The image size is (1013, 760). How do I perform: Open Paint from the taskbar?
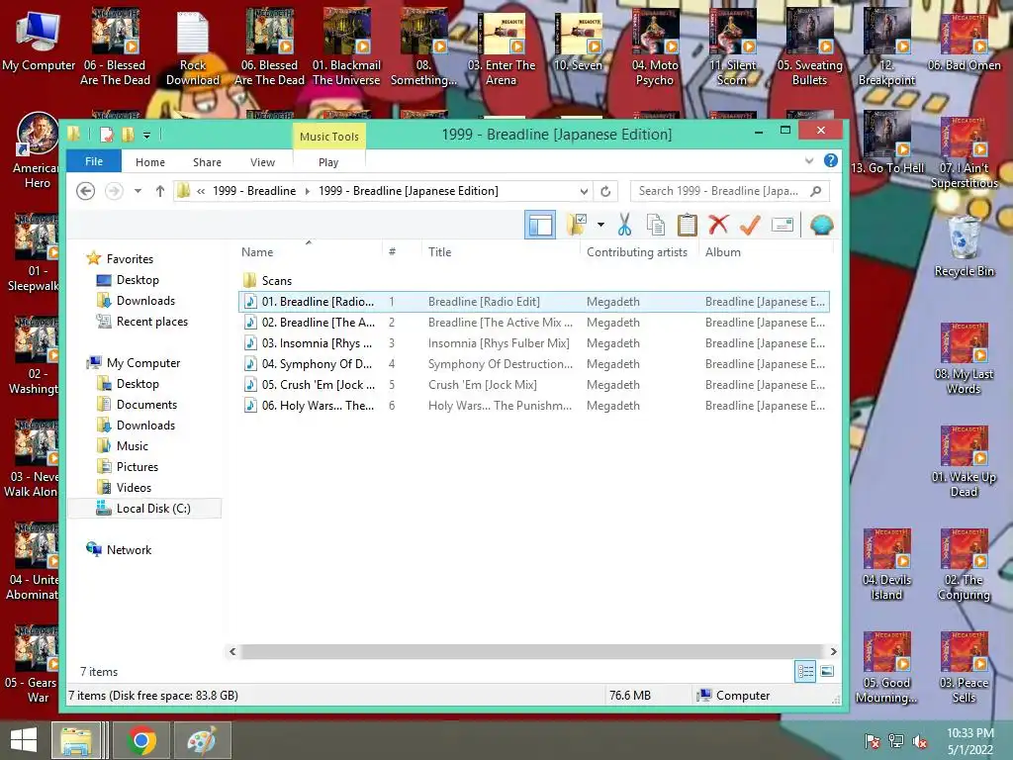[x=202, y=740]
